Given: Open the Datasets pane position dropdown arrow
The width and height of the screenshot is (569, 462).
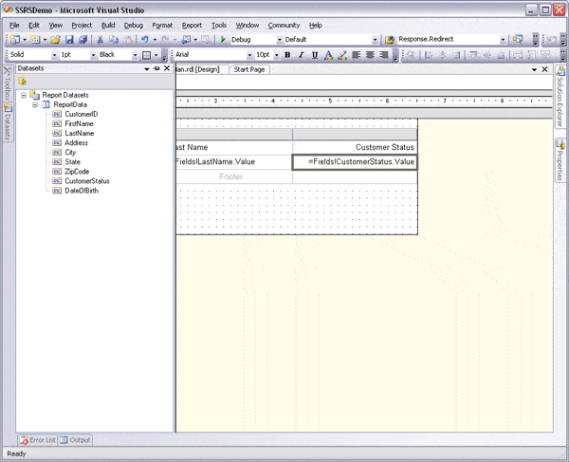Looking at the screenshot, I should [147, 68].
